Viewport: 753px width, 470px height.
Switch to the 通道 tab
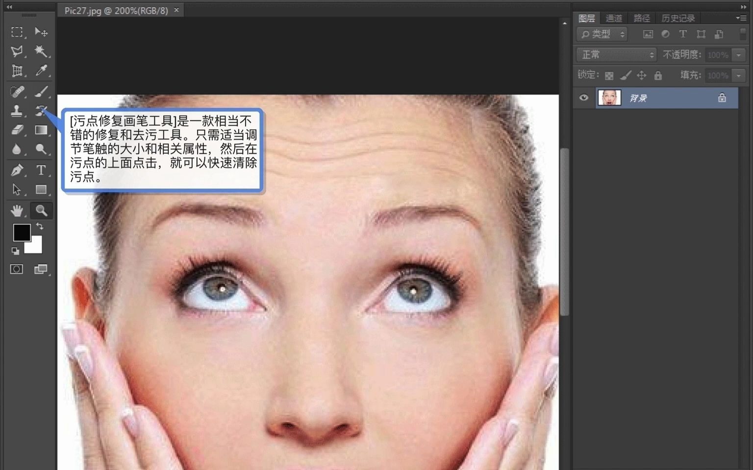[613, 18]
